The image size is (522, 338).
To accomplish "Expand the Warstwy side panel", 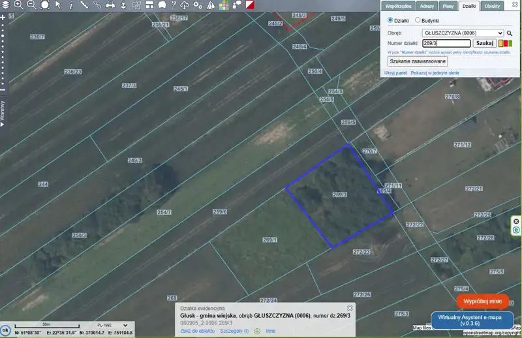I will [x=3, y=112].
